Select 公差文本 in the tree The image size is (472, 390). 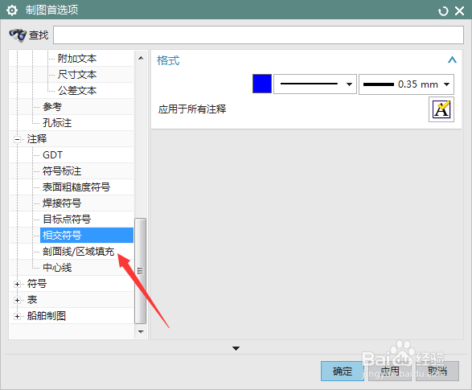click(x=77, y=91)
